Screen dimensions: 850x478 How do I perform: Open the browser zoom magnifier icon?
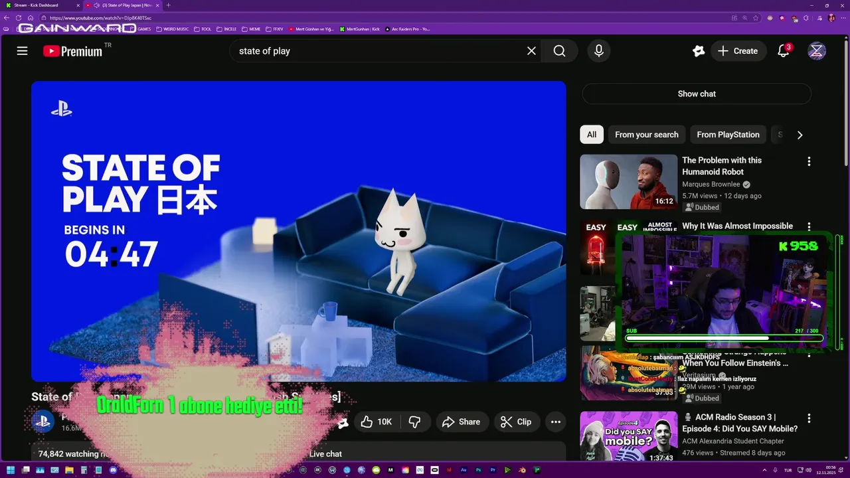coord(745,18)
